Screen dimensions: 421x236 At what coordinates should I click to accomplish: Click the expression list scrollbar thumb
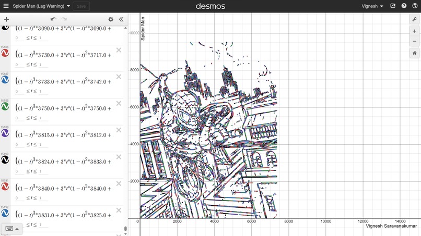[125, 229]
